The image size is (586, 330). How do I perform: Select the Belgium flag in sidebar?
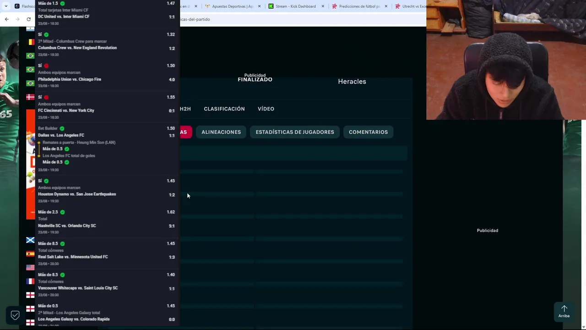pos(30,42)
